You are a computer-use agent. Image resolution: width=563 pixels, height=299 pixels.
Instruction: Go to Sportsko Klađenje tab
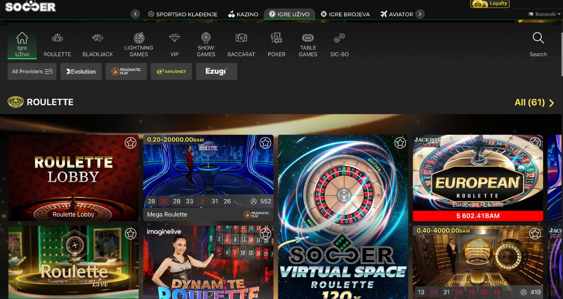coord(183,14)
